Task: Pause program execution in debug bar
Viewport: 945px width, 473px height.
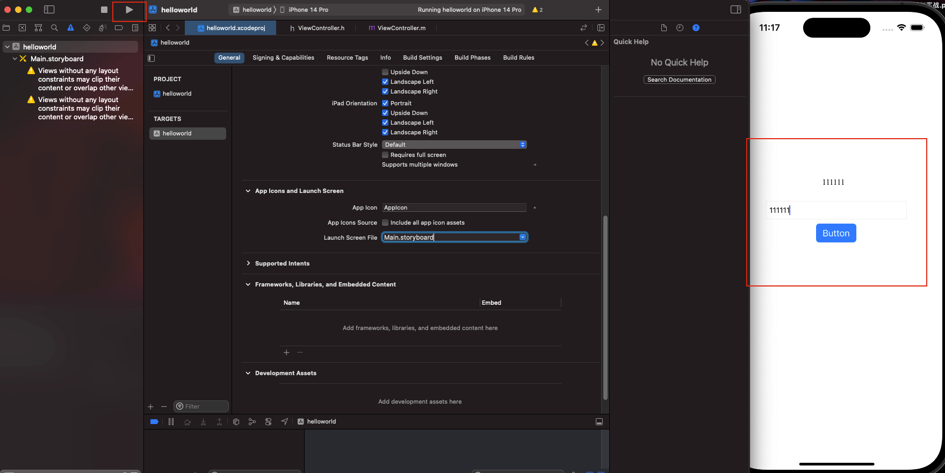Action: tap(171, 422)
